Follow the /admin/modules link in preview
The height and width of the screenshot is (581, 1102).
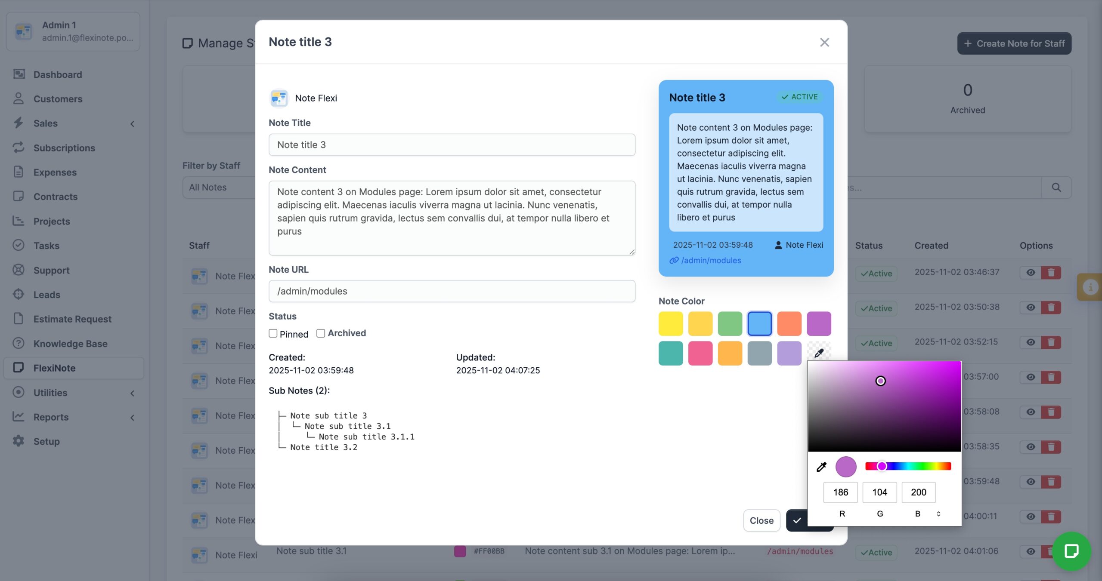pyautogui.click(x=711, y=261)
